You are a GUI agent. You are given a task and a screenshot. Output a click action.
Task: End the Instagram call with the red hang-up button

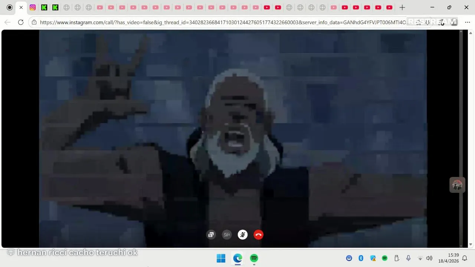[258, 234]
